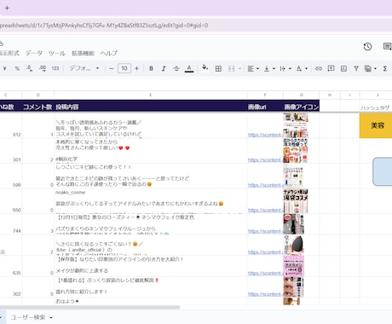
Task: Decrease font size with minus
Action: (112, 68)
